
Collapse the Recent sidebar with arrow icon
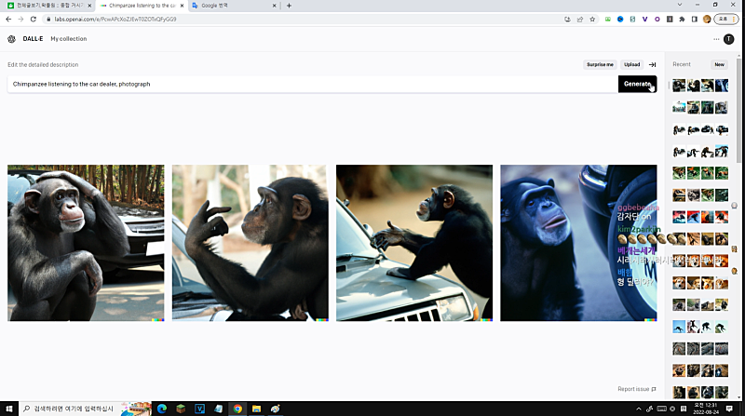point(652,64)
